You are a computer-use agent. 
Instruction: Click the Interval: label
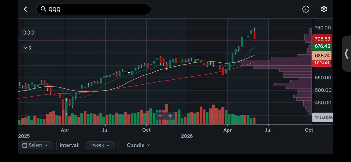click(x=70, y=145)
